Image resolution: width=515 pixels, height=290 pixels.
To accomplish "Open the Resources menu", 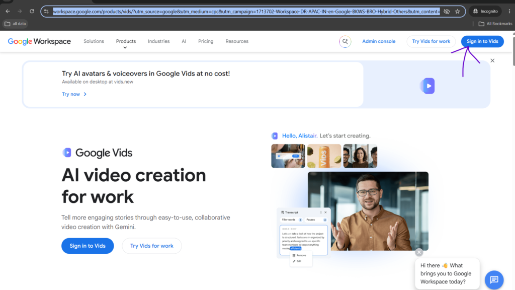I will [237, 41].
